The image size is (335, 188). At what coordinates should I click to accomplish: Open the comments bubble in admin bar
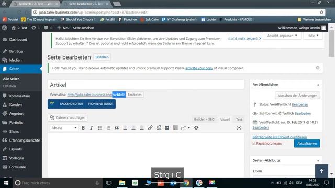tap(48, 28)
